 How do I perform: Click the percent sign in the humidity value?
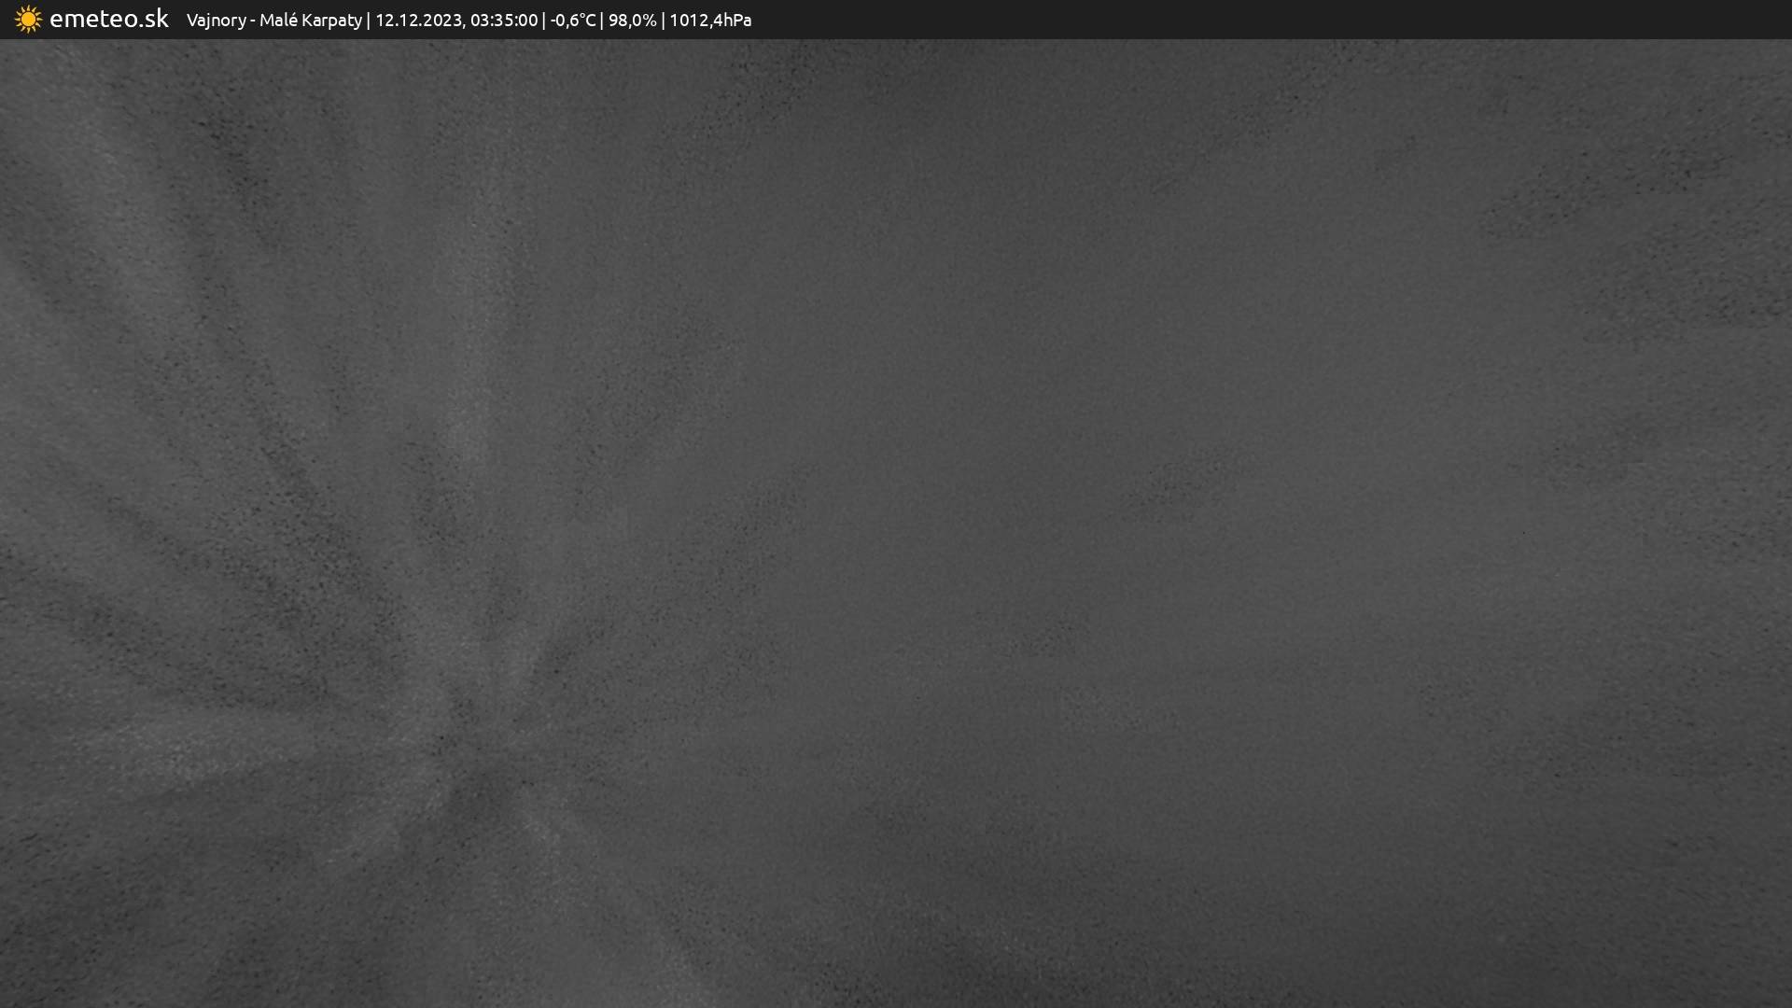coord(650,20)
